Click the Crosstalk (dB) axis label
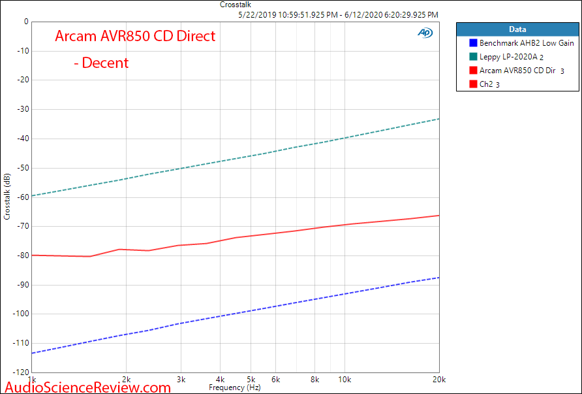582x394 pixels. pos(7,197)
